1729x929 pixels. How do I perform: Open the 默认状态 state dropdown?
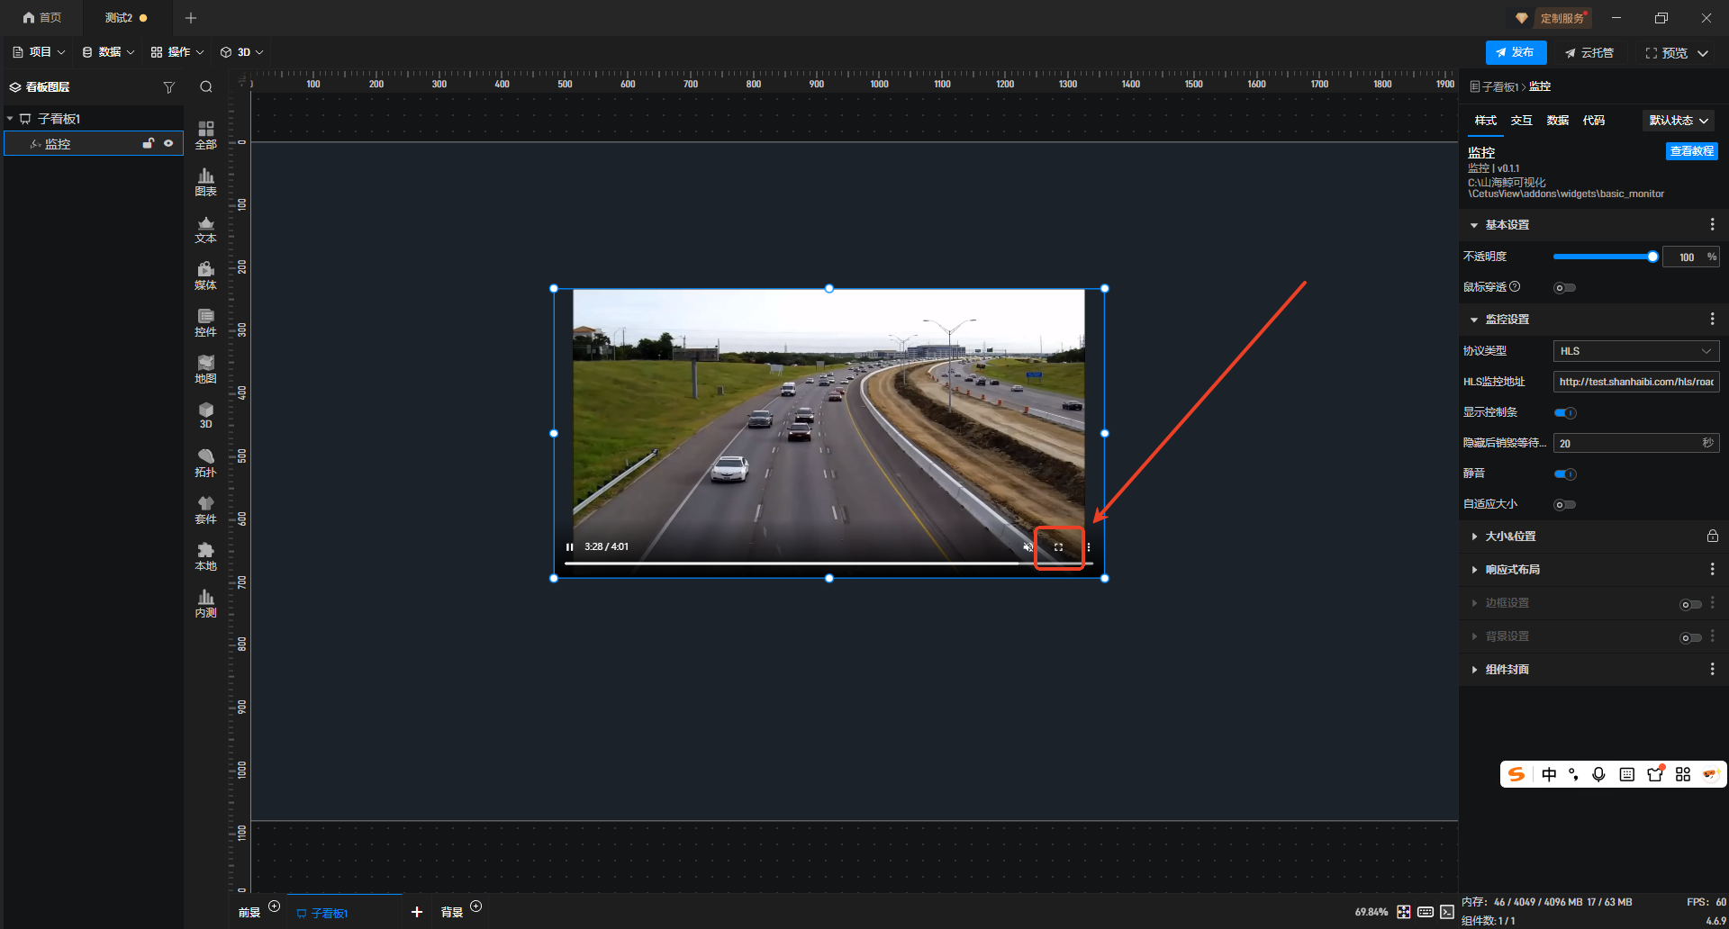pos(1679,121)
